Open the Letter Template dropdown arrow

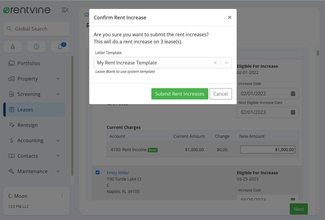pos(226,63)
